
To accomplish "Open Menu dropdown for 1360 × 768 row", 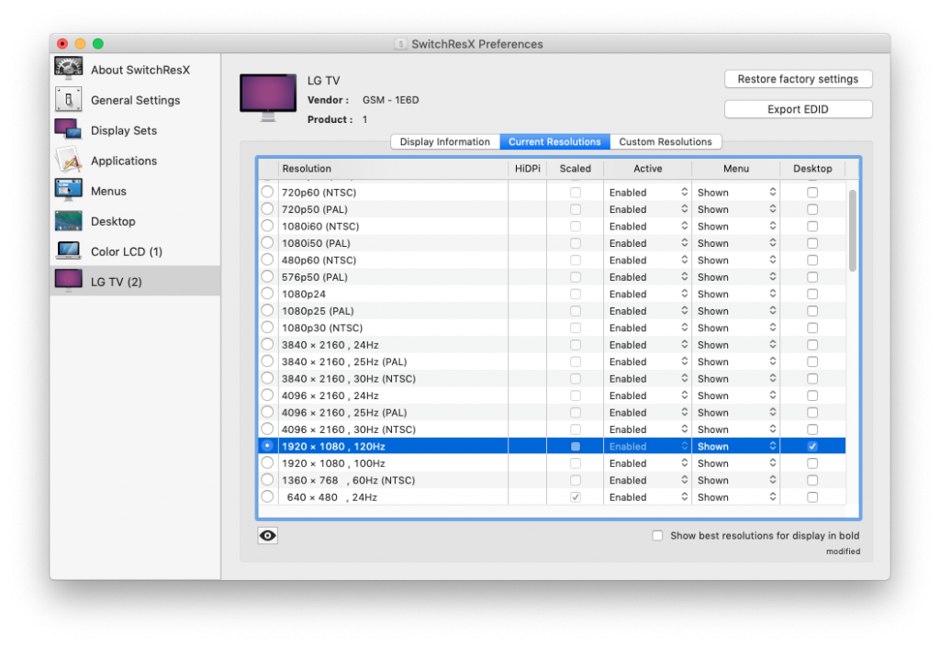I will click(x=736, y=481).
